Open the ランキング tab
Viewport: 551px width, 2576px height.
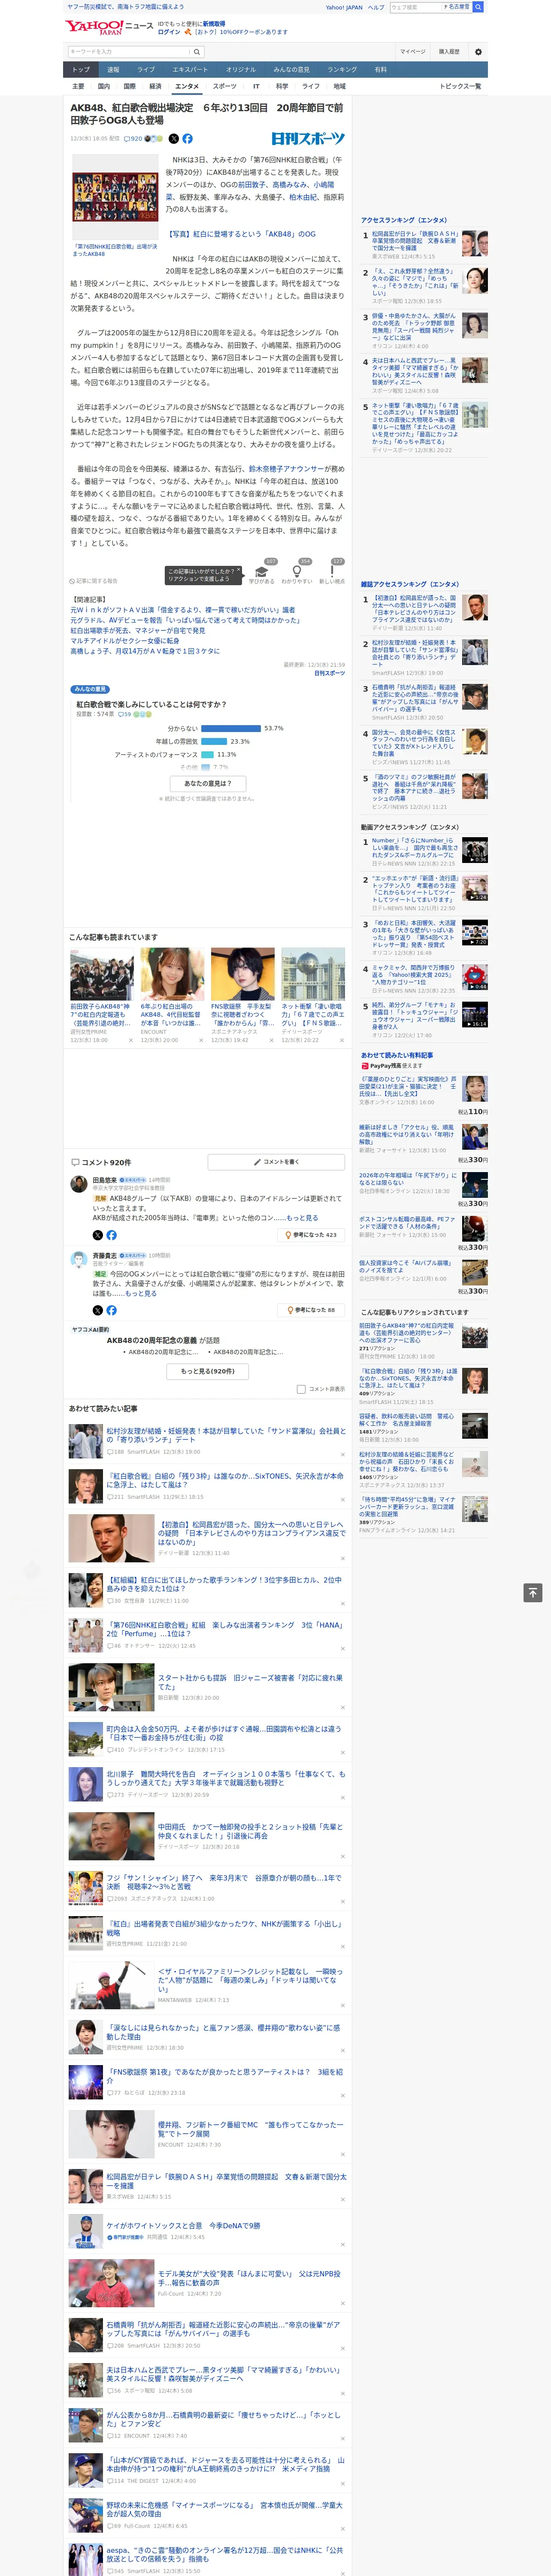(x=342, y=70)
